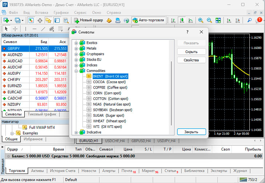This screenshot has width=265, height=183.
Task: Tile chart windows with toolbar icon
Action: tap(218, 20)
